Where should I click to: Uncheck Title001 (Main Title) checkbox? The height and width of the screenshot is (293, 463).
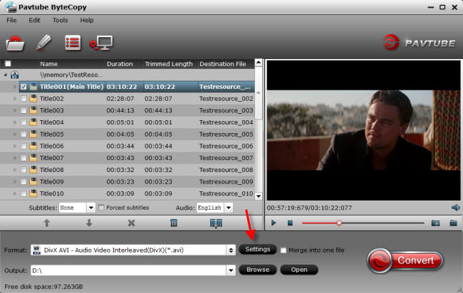24,87
